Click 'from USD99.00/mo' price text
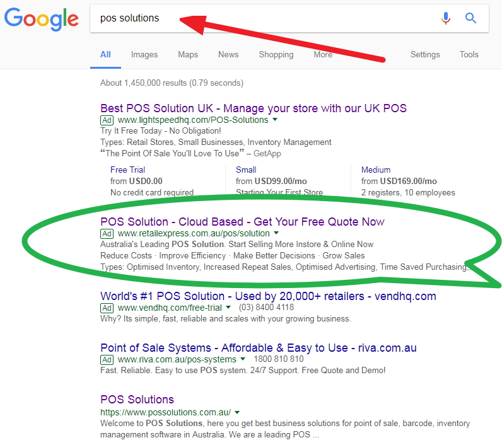The width and height of the screenshot is (502, 445). [271, 182]
